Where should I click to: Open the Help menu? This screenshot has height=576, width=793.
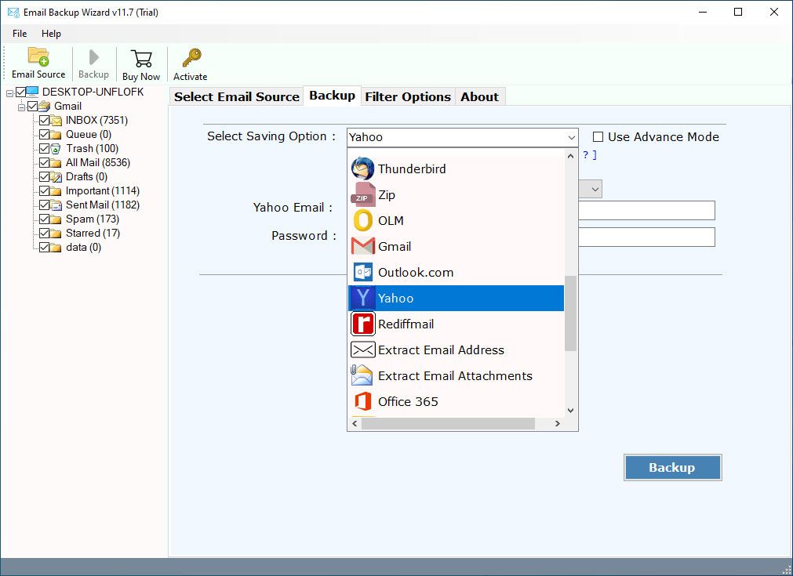51,34
